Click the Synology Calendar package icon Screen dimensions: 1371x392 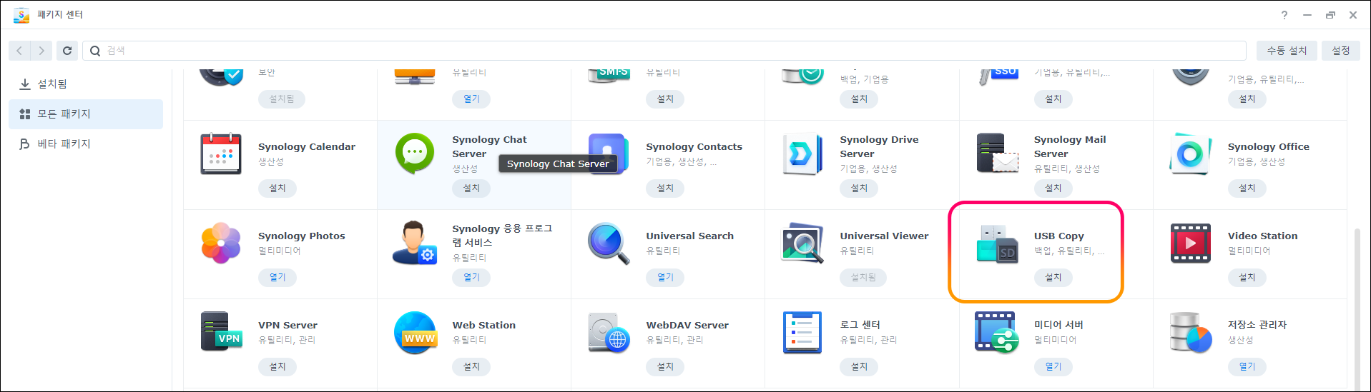tap(221, 154)
